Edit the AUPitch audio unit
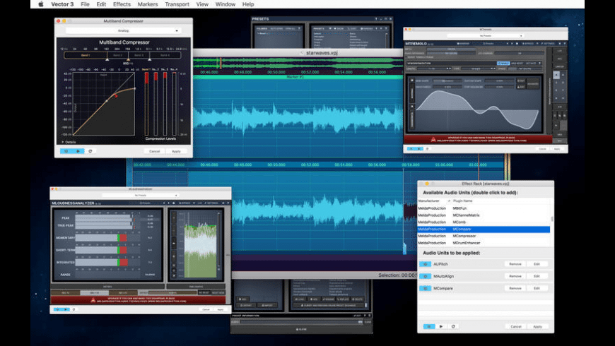Screen dimensions: 615x346 [537, 264]
